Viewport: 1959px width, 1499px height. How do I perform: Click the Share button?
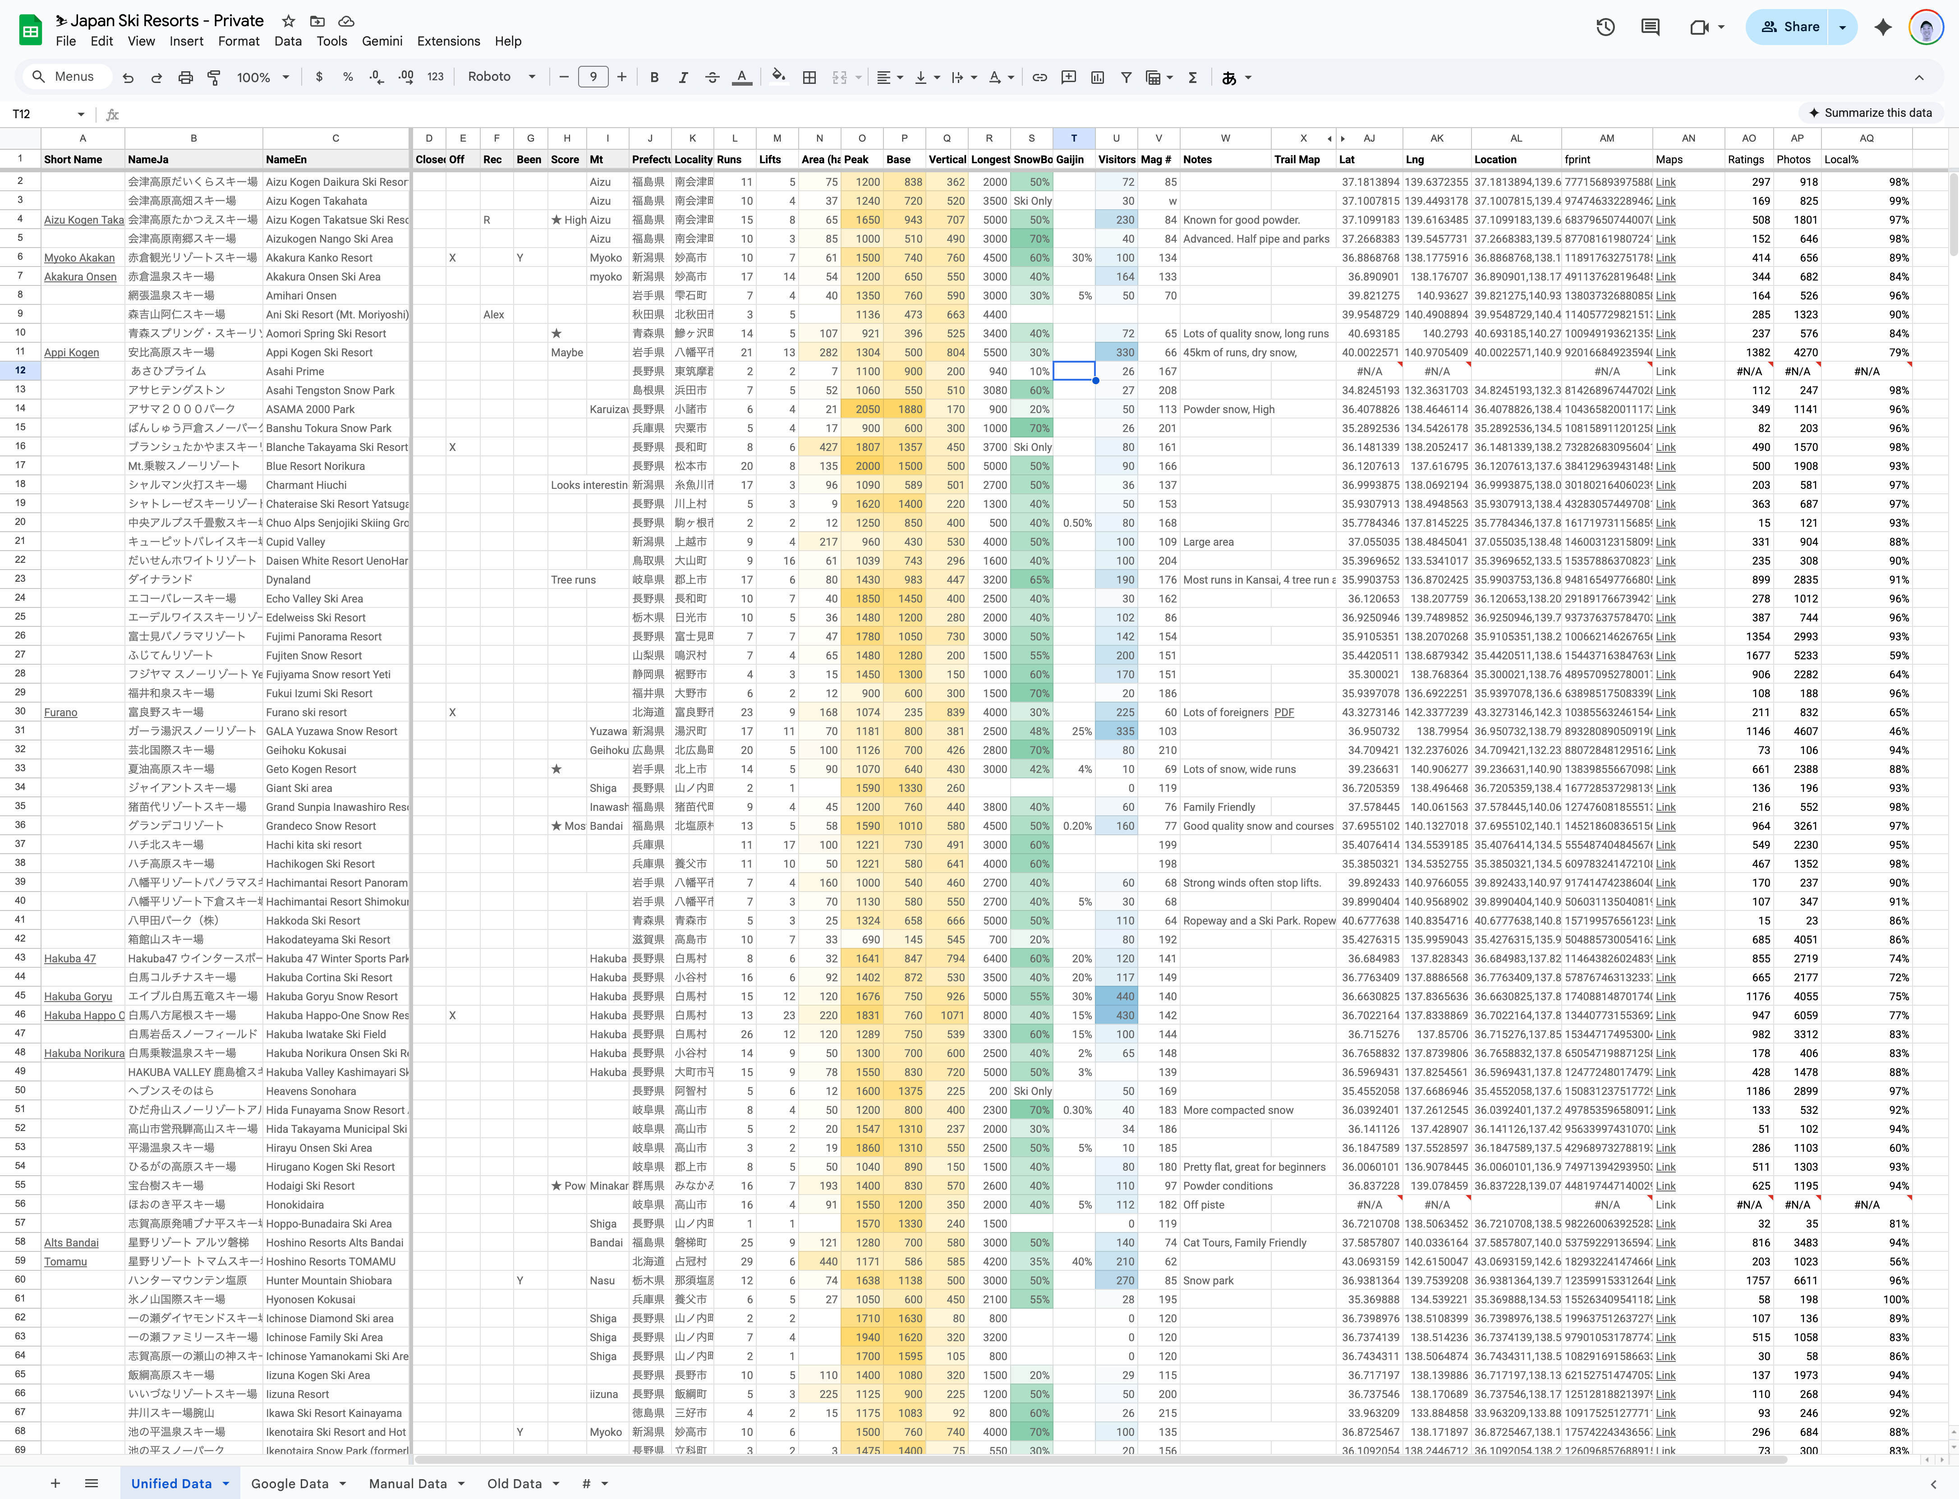tap(1789, 27)
